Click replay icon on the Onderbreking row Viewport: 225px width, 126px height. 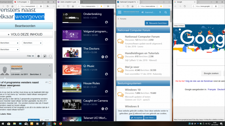(x=106, y=22)
